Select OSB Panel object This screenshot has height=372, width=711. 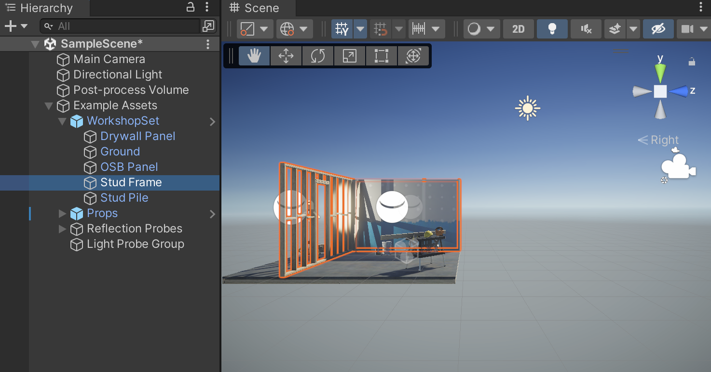click(129, 167)
